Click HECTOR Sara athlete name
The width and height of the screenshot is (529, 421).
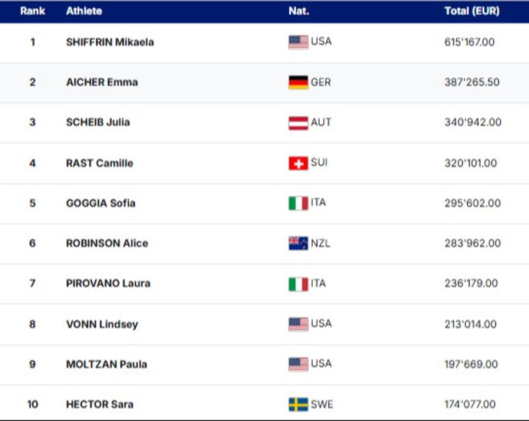tap(99, 405)
